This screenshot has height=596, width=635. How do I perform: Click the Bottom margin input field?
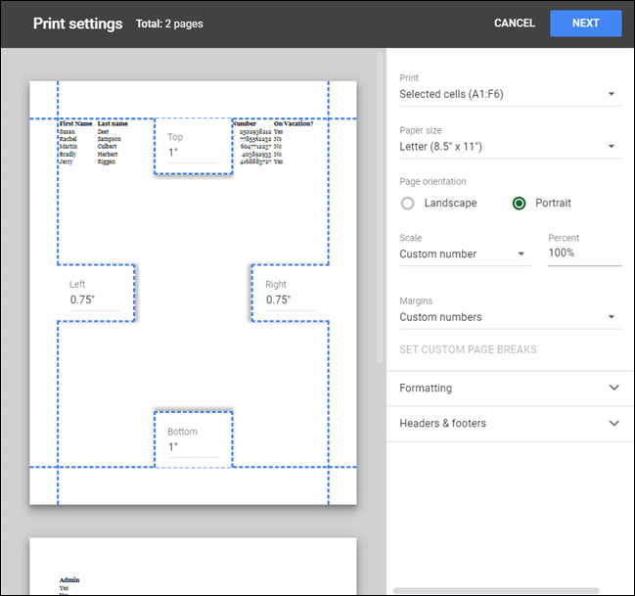[193, 447]
